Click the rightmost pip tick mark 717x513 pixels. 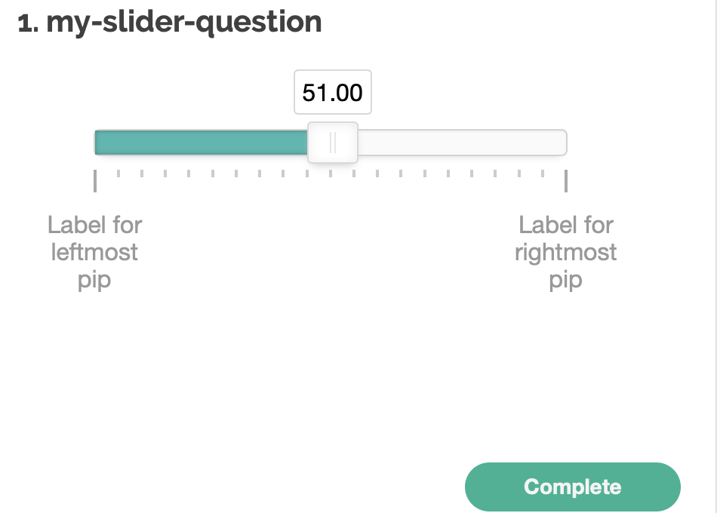566,180
